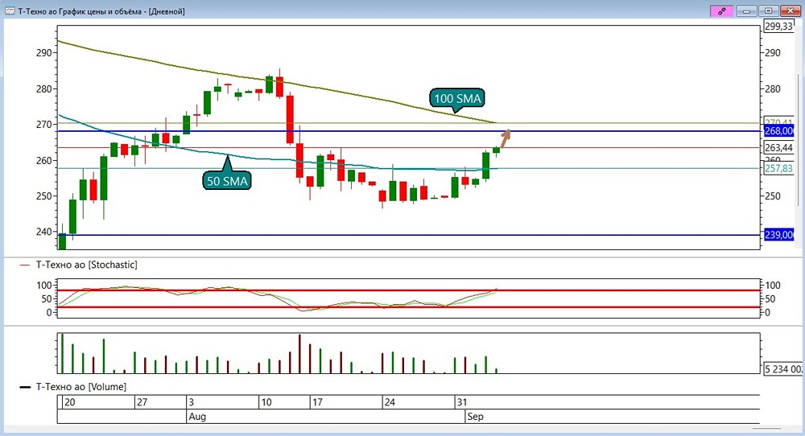Select the 100 SMA callout label
Viewport: 805px width, 436px height.
coord(457,98)
